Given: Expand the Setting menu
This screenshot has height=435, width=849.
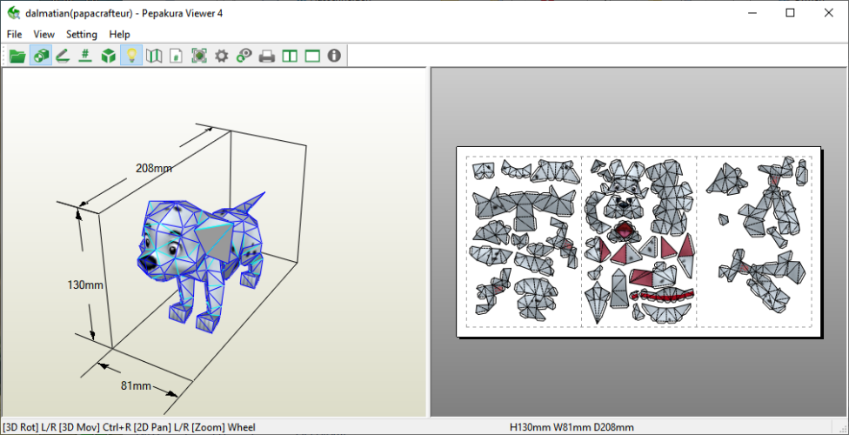Looking at the screenshot, I should coord(82,34).
